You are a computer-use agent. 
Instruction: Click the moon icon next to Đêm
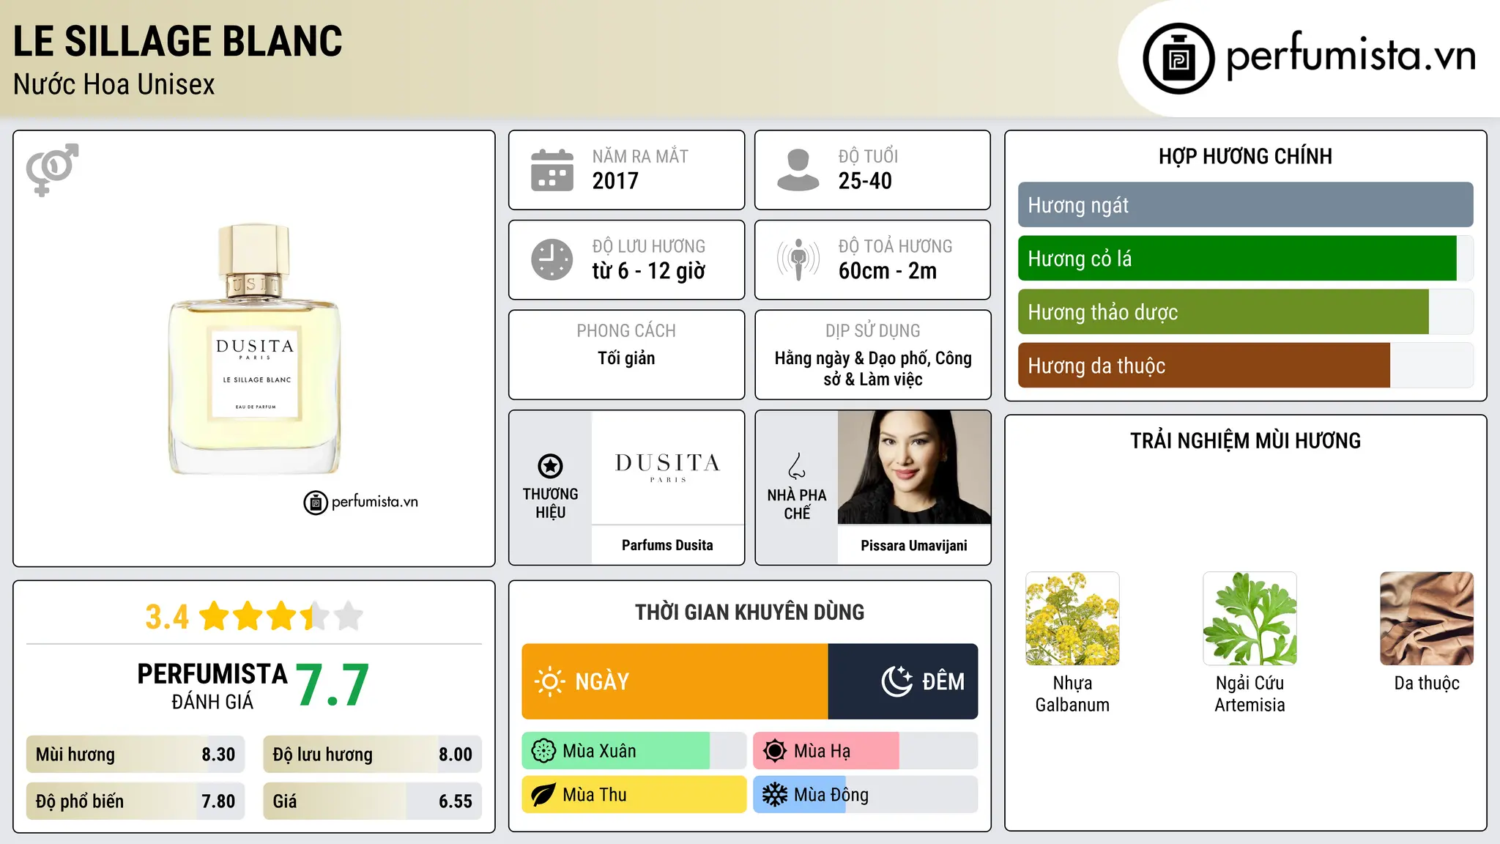pyautogui.click(x=896, y=681)
